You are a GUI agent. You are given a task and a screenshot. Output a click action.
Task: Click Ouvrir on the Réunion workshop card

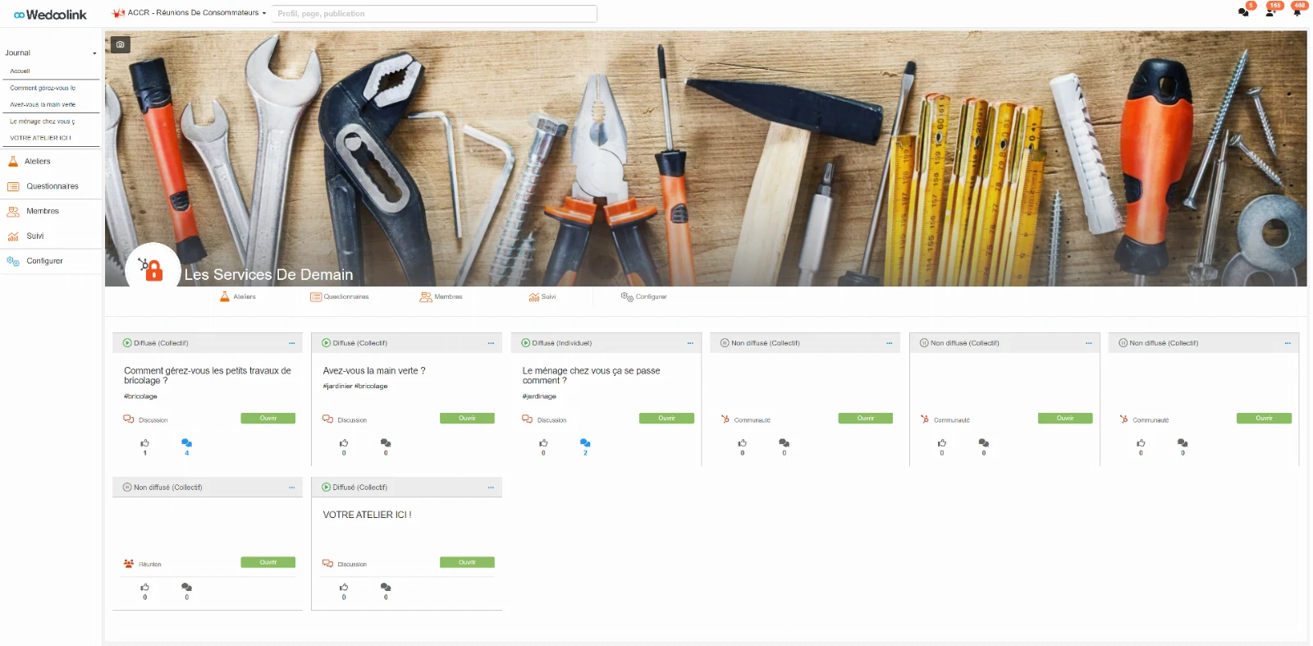point(268,562)
